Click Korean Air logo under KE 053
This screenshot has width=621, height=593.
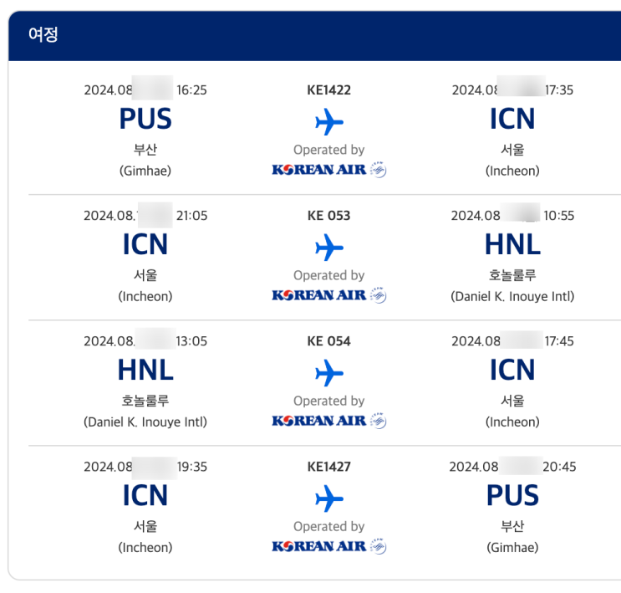tap(329, 295)
